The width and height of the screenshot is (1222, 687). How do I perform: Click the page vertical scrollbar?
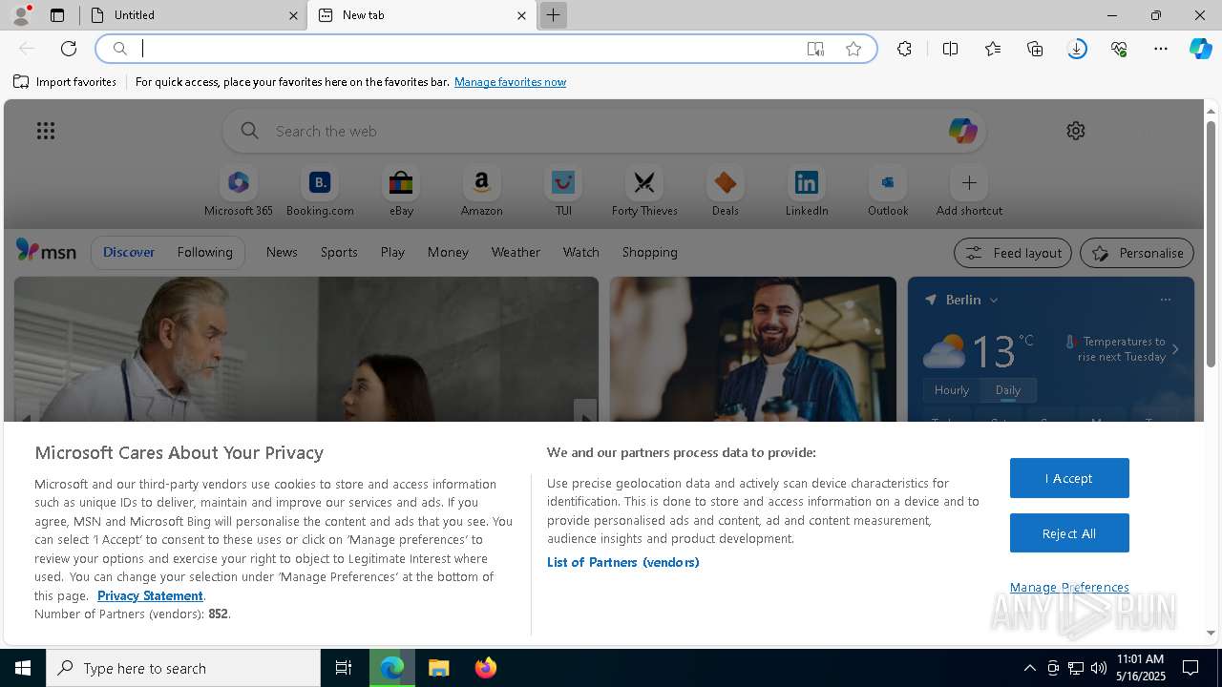(x=1211, y=243)
